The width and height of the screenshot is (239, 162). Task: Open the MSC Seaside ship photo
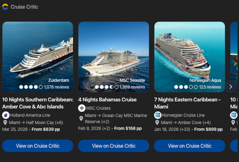click(x=113, y=51)
